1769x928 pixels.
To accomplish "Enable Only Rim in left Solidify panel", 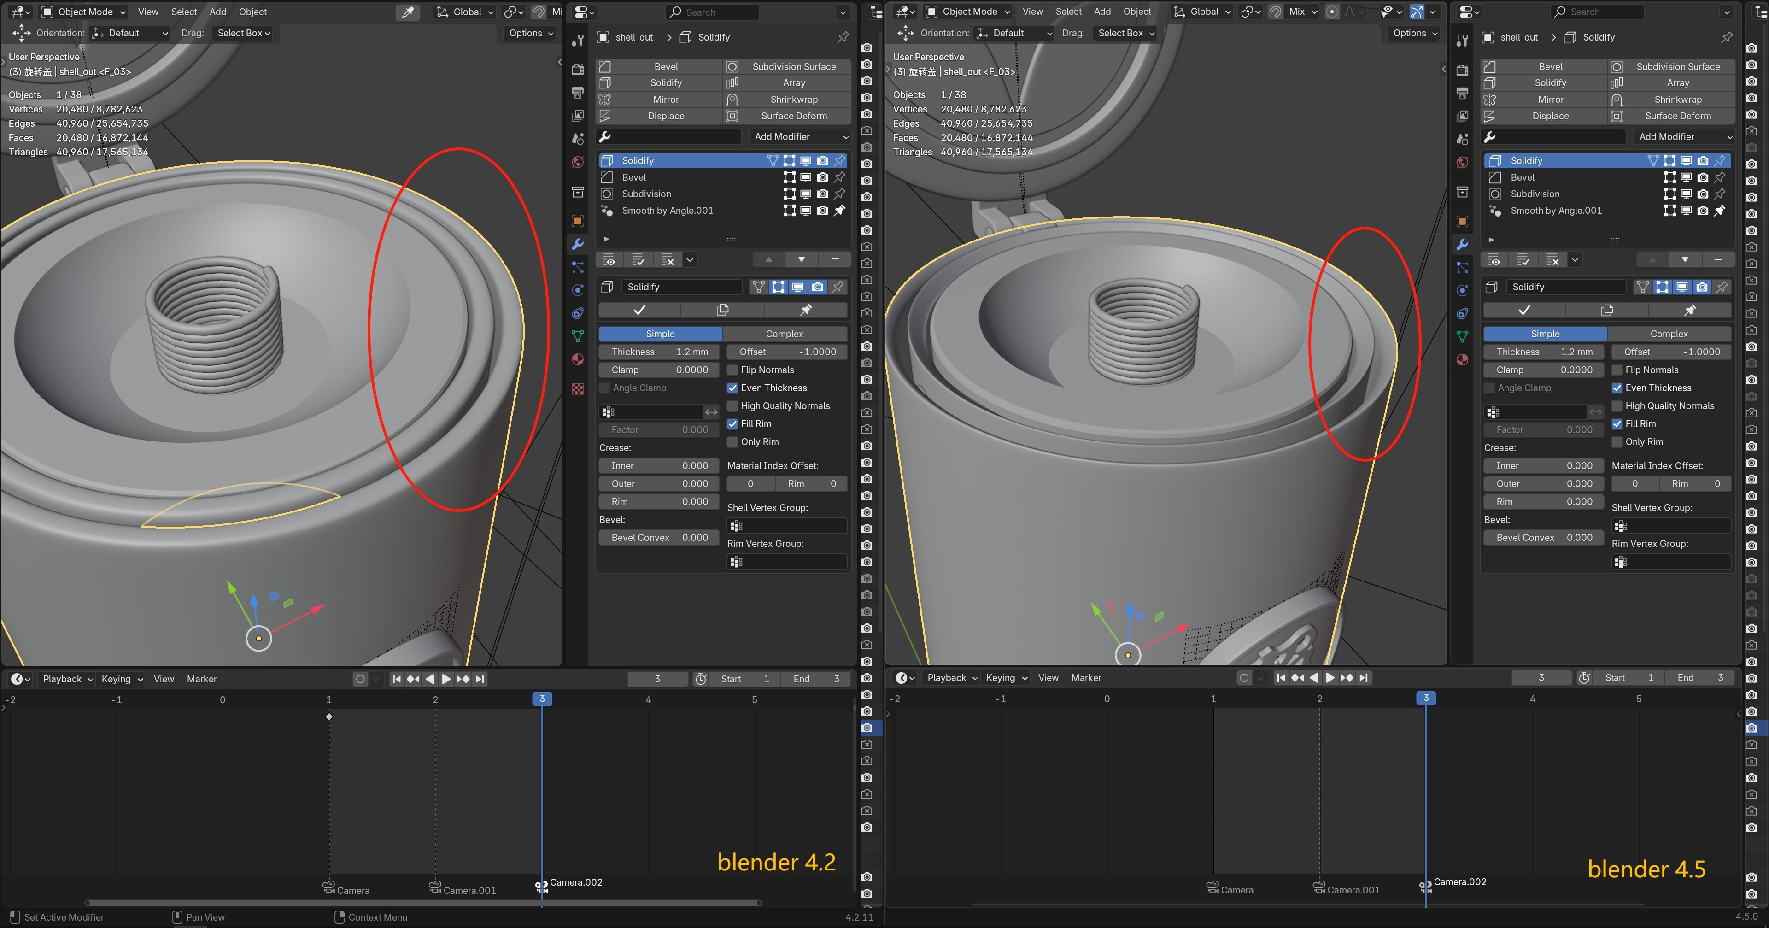I will coord(733,442).
